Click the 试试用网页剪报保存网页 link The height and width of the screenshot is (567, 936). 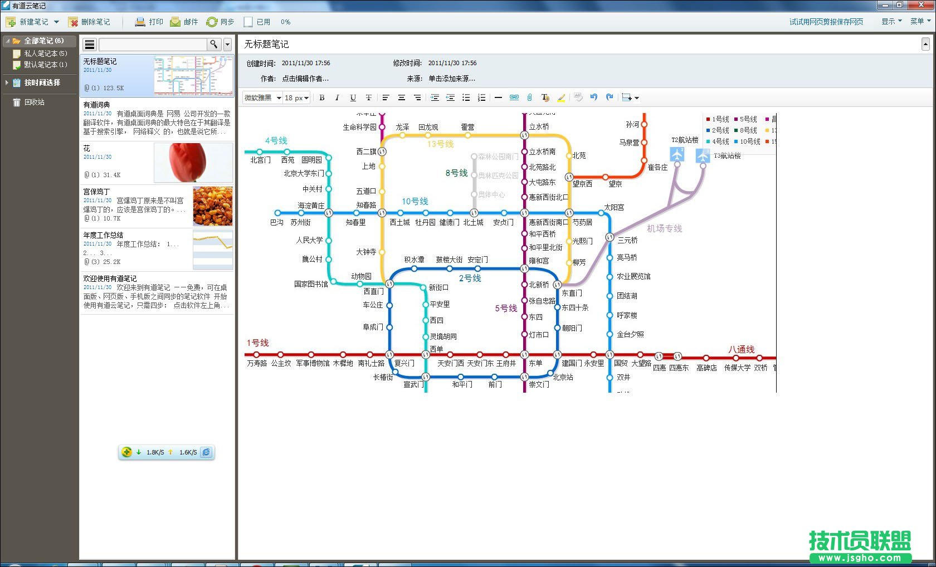coord(826,22)
